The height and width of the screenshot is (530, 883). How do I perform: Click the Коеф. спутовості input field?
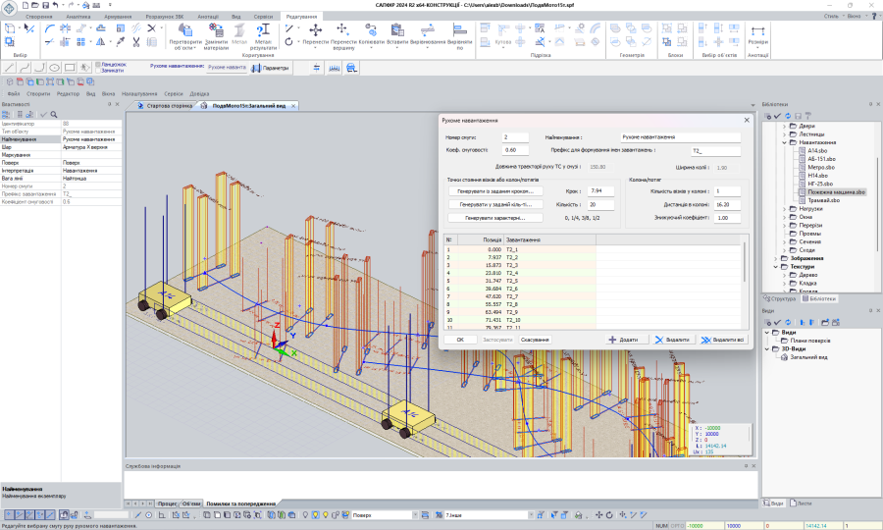(515, 150)
